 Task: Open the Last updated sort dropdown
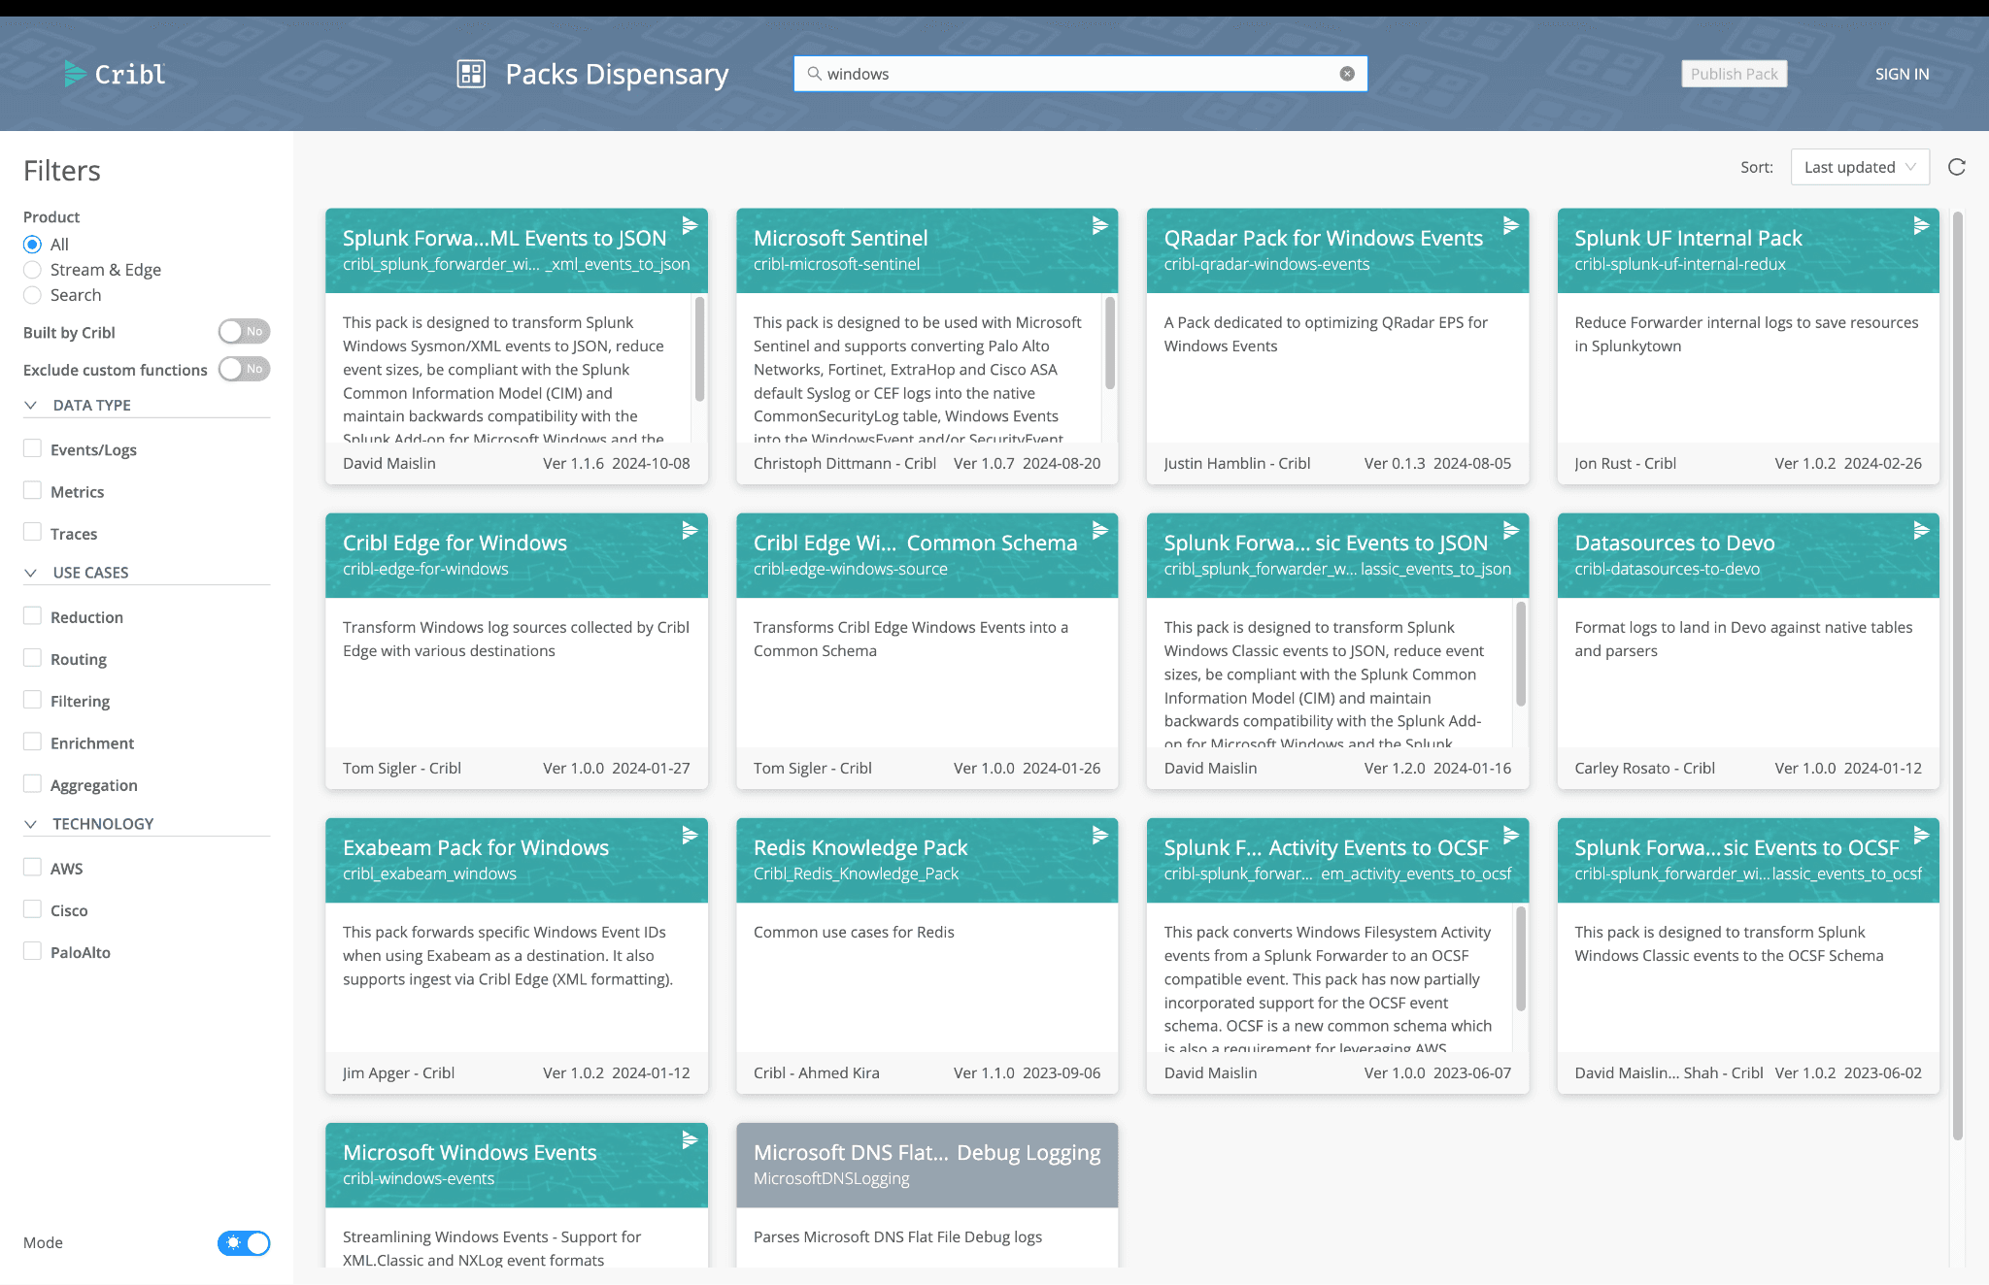1859,167
